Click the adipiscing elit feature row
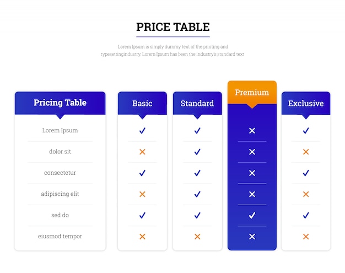Viewport: 345px width, 273px height. pos(60,194)
